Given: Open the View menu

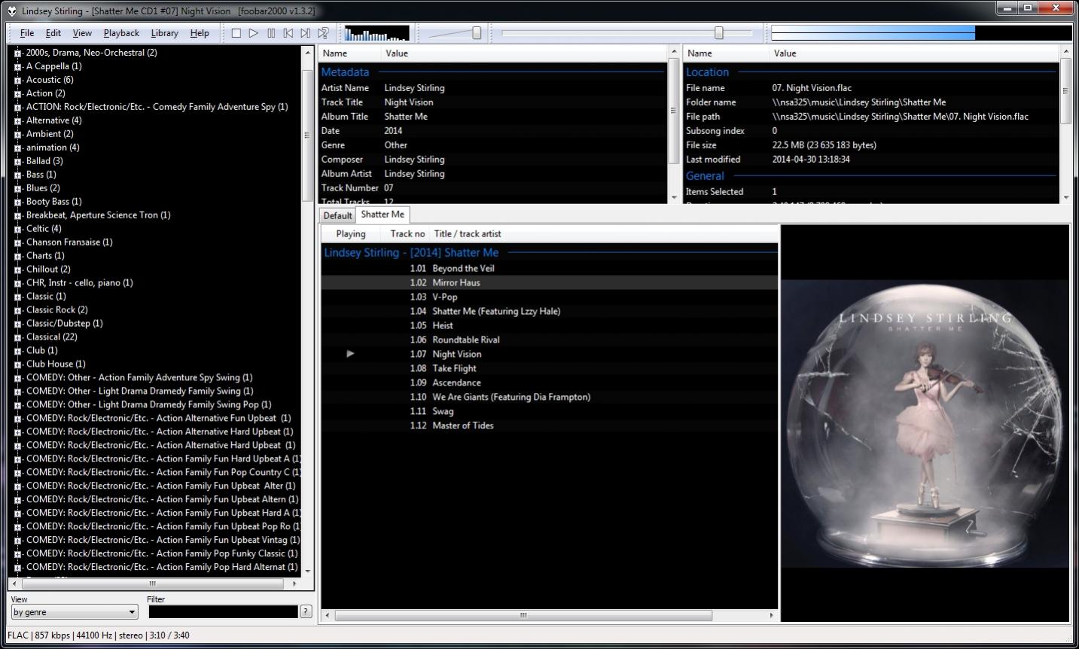Looking at the screenshot, I should coord(82,33).
